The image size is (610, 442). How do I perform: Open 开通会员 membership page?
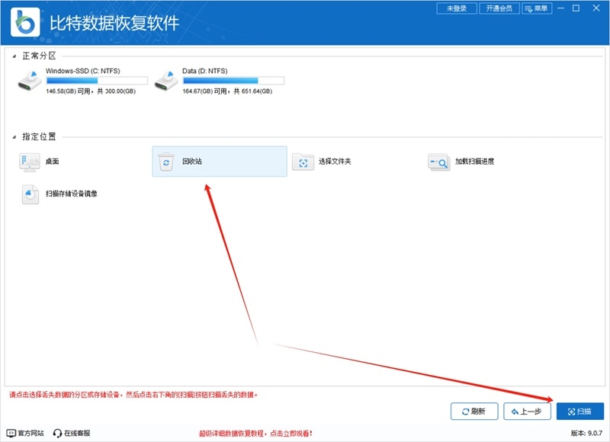(x=499, y=8)
